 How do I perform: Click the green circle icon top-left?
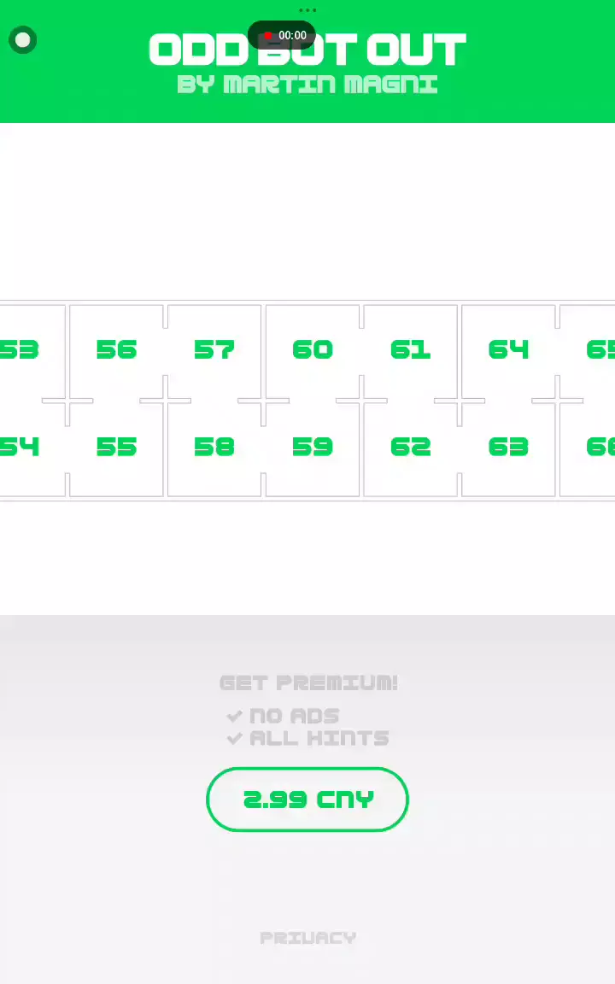point(23,40)
